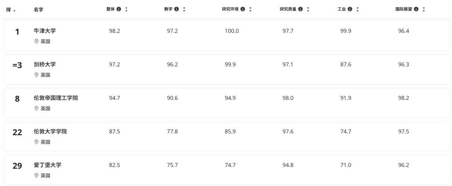Open the 牛津大学 university link

click(x=45, y=31)
